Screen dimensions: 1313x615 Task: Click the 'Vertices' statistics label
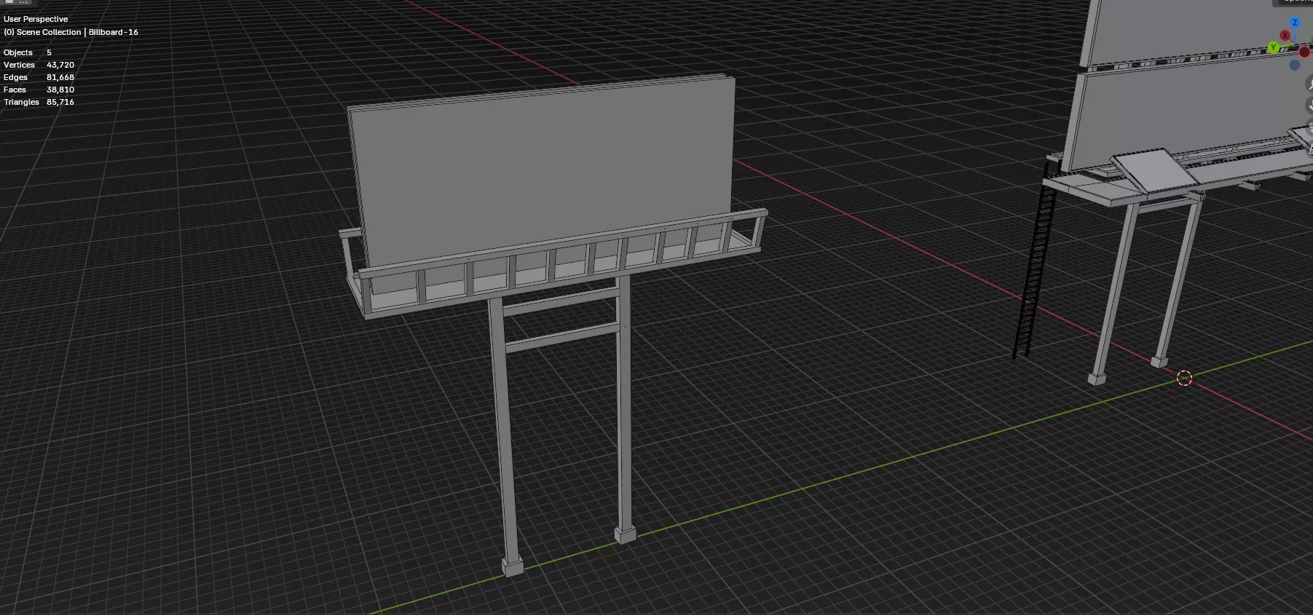click(20, 65)
